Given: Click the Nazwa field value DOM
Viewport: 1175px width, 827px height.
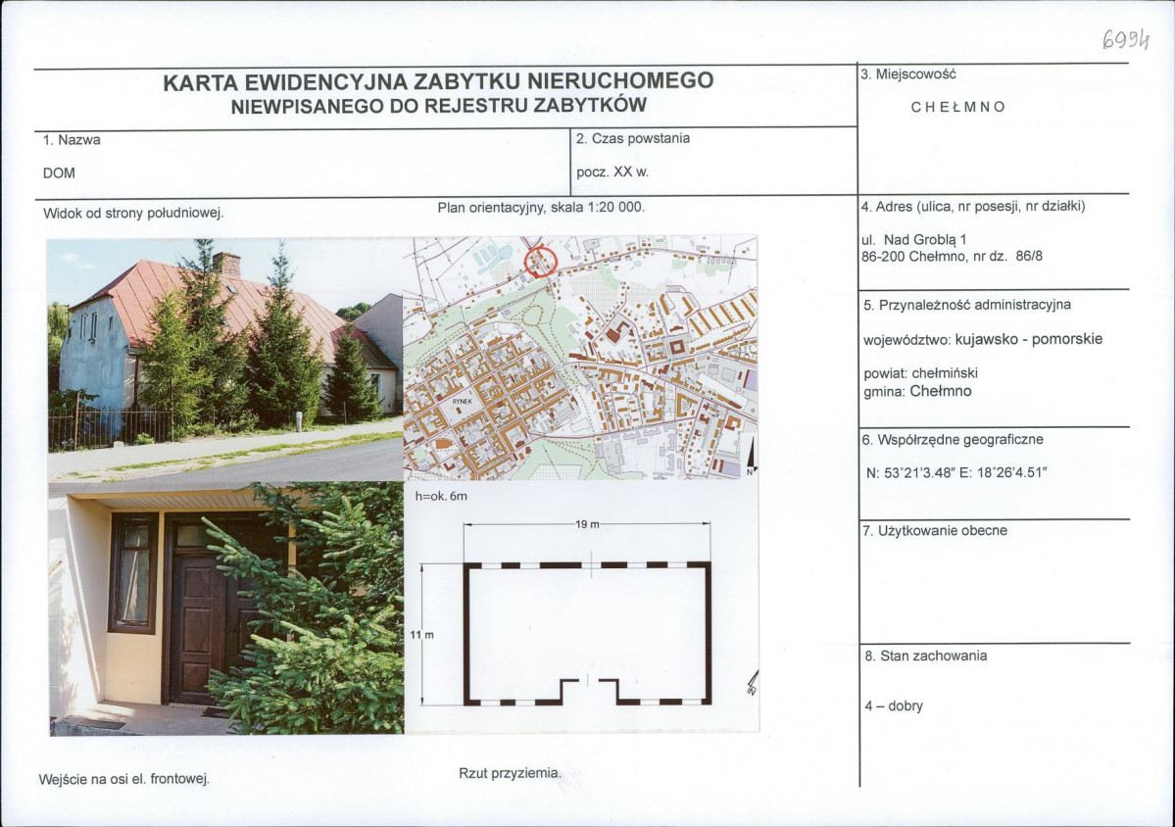Looking at the screenshot, I should pos(59,173).
